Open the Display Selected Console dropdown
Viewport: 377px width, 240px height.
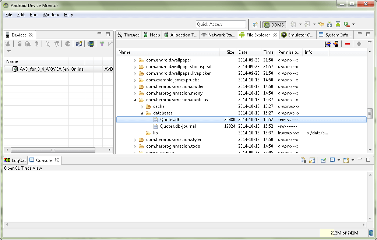click(x=339, y=160)
